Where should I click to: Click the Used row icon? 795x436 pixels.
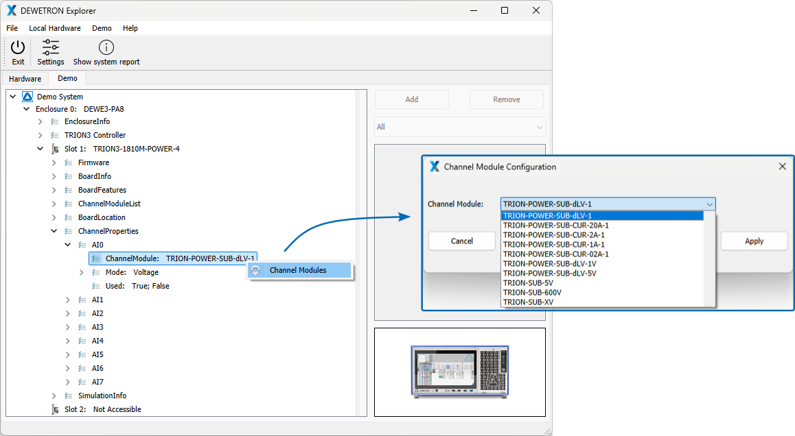pyautogui.click(x=96, y=286)
